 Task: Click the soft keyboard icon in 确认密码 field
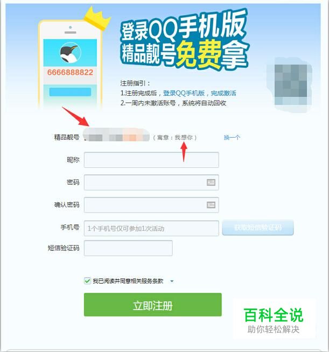[x=211, y=205]
